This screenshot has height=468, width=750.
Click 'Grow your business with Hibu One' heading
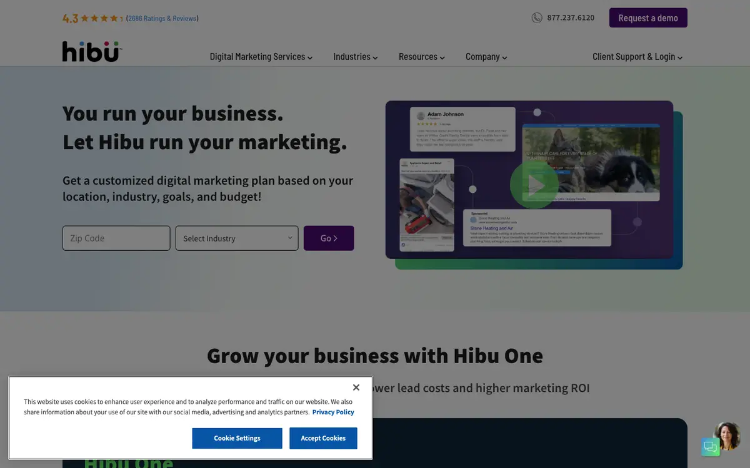point(375,356)
